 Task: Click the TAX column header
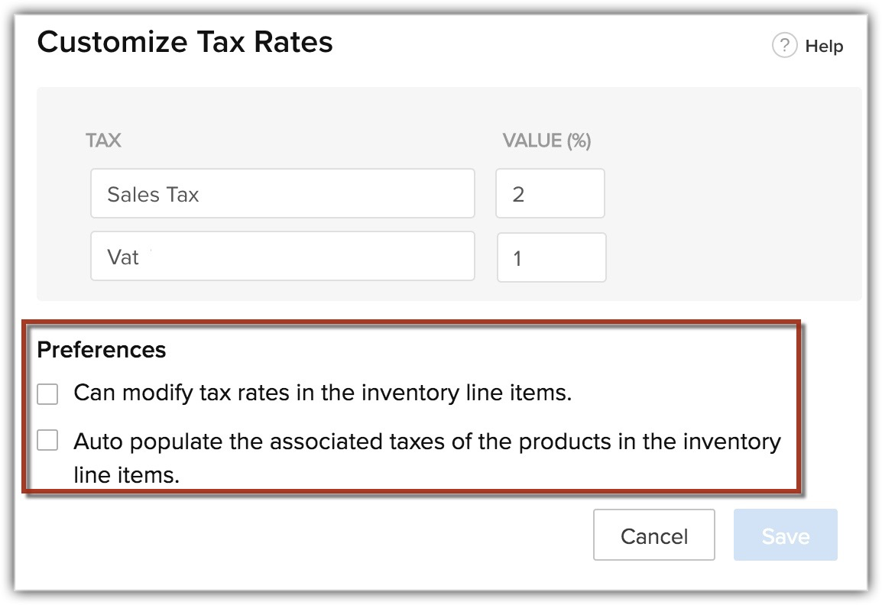(103, 141)
